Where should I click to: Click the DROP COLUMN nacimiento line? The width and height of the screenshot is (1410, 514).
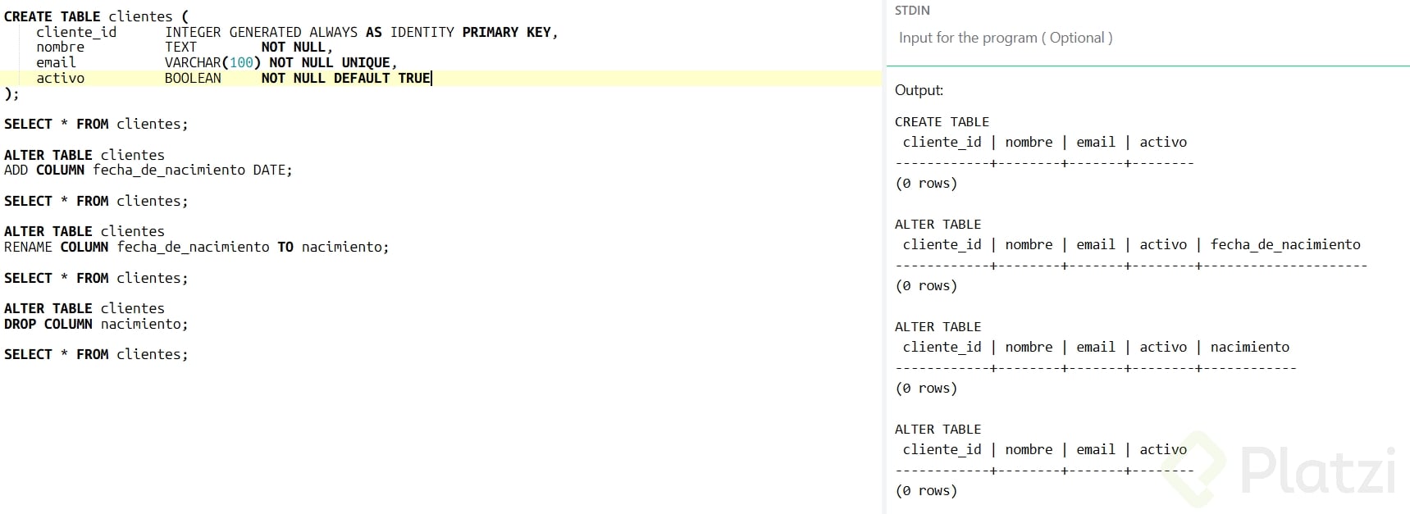(x=95, y=324)
